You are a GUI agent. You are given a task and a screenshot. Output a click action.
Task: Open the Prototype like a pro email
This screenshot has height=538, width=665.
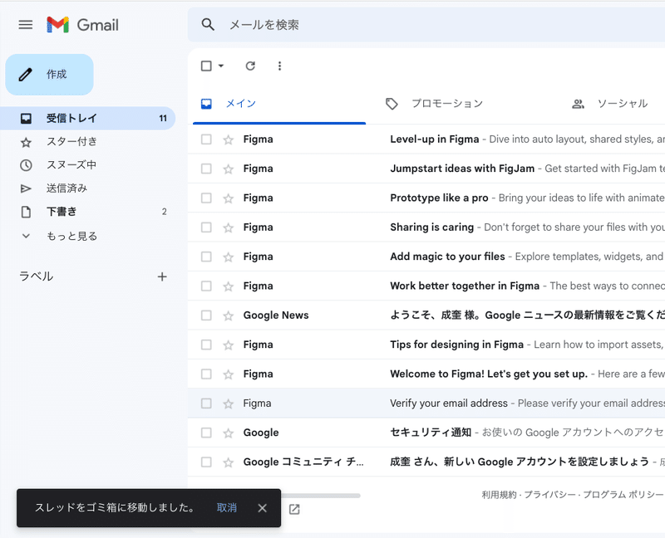(x=426, y=198)
